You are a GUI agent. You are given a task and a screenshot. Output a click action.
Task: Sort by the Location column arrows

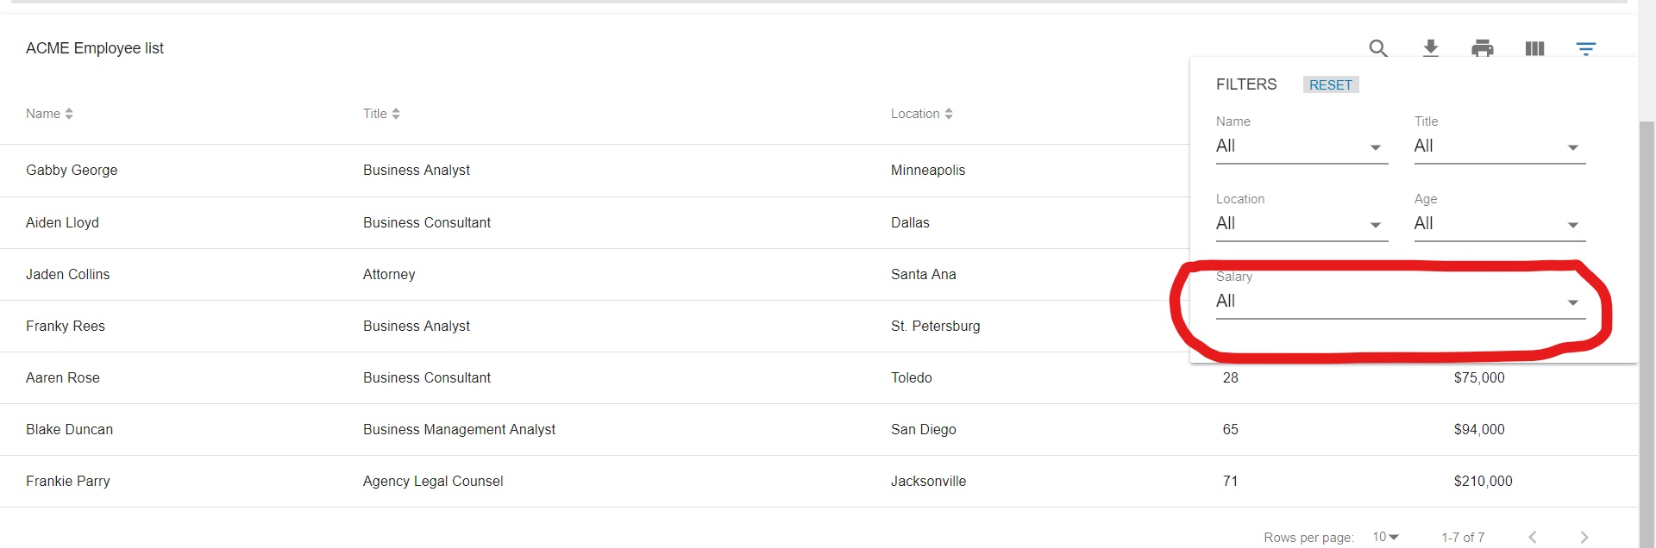coord(949,114)
